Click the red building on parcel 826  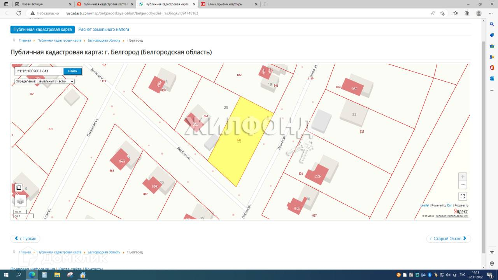(317, 174)
